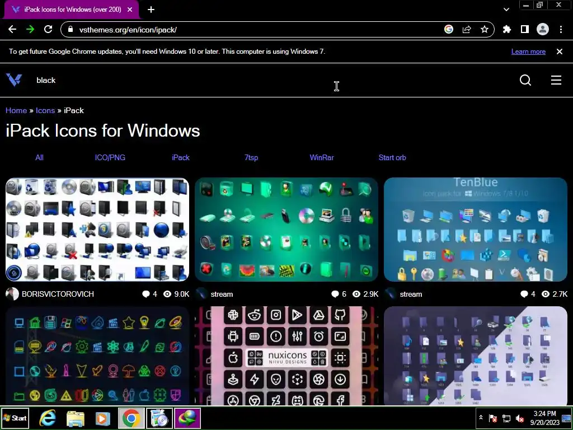Click the network tray icon

pos(506,418)
